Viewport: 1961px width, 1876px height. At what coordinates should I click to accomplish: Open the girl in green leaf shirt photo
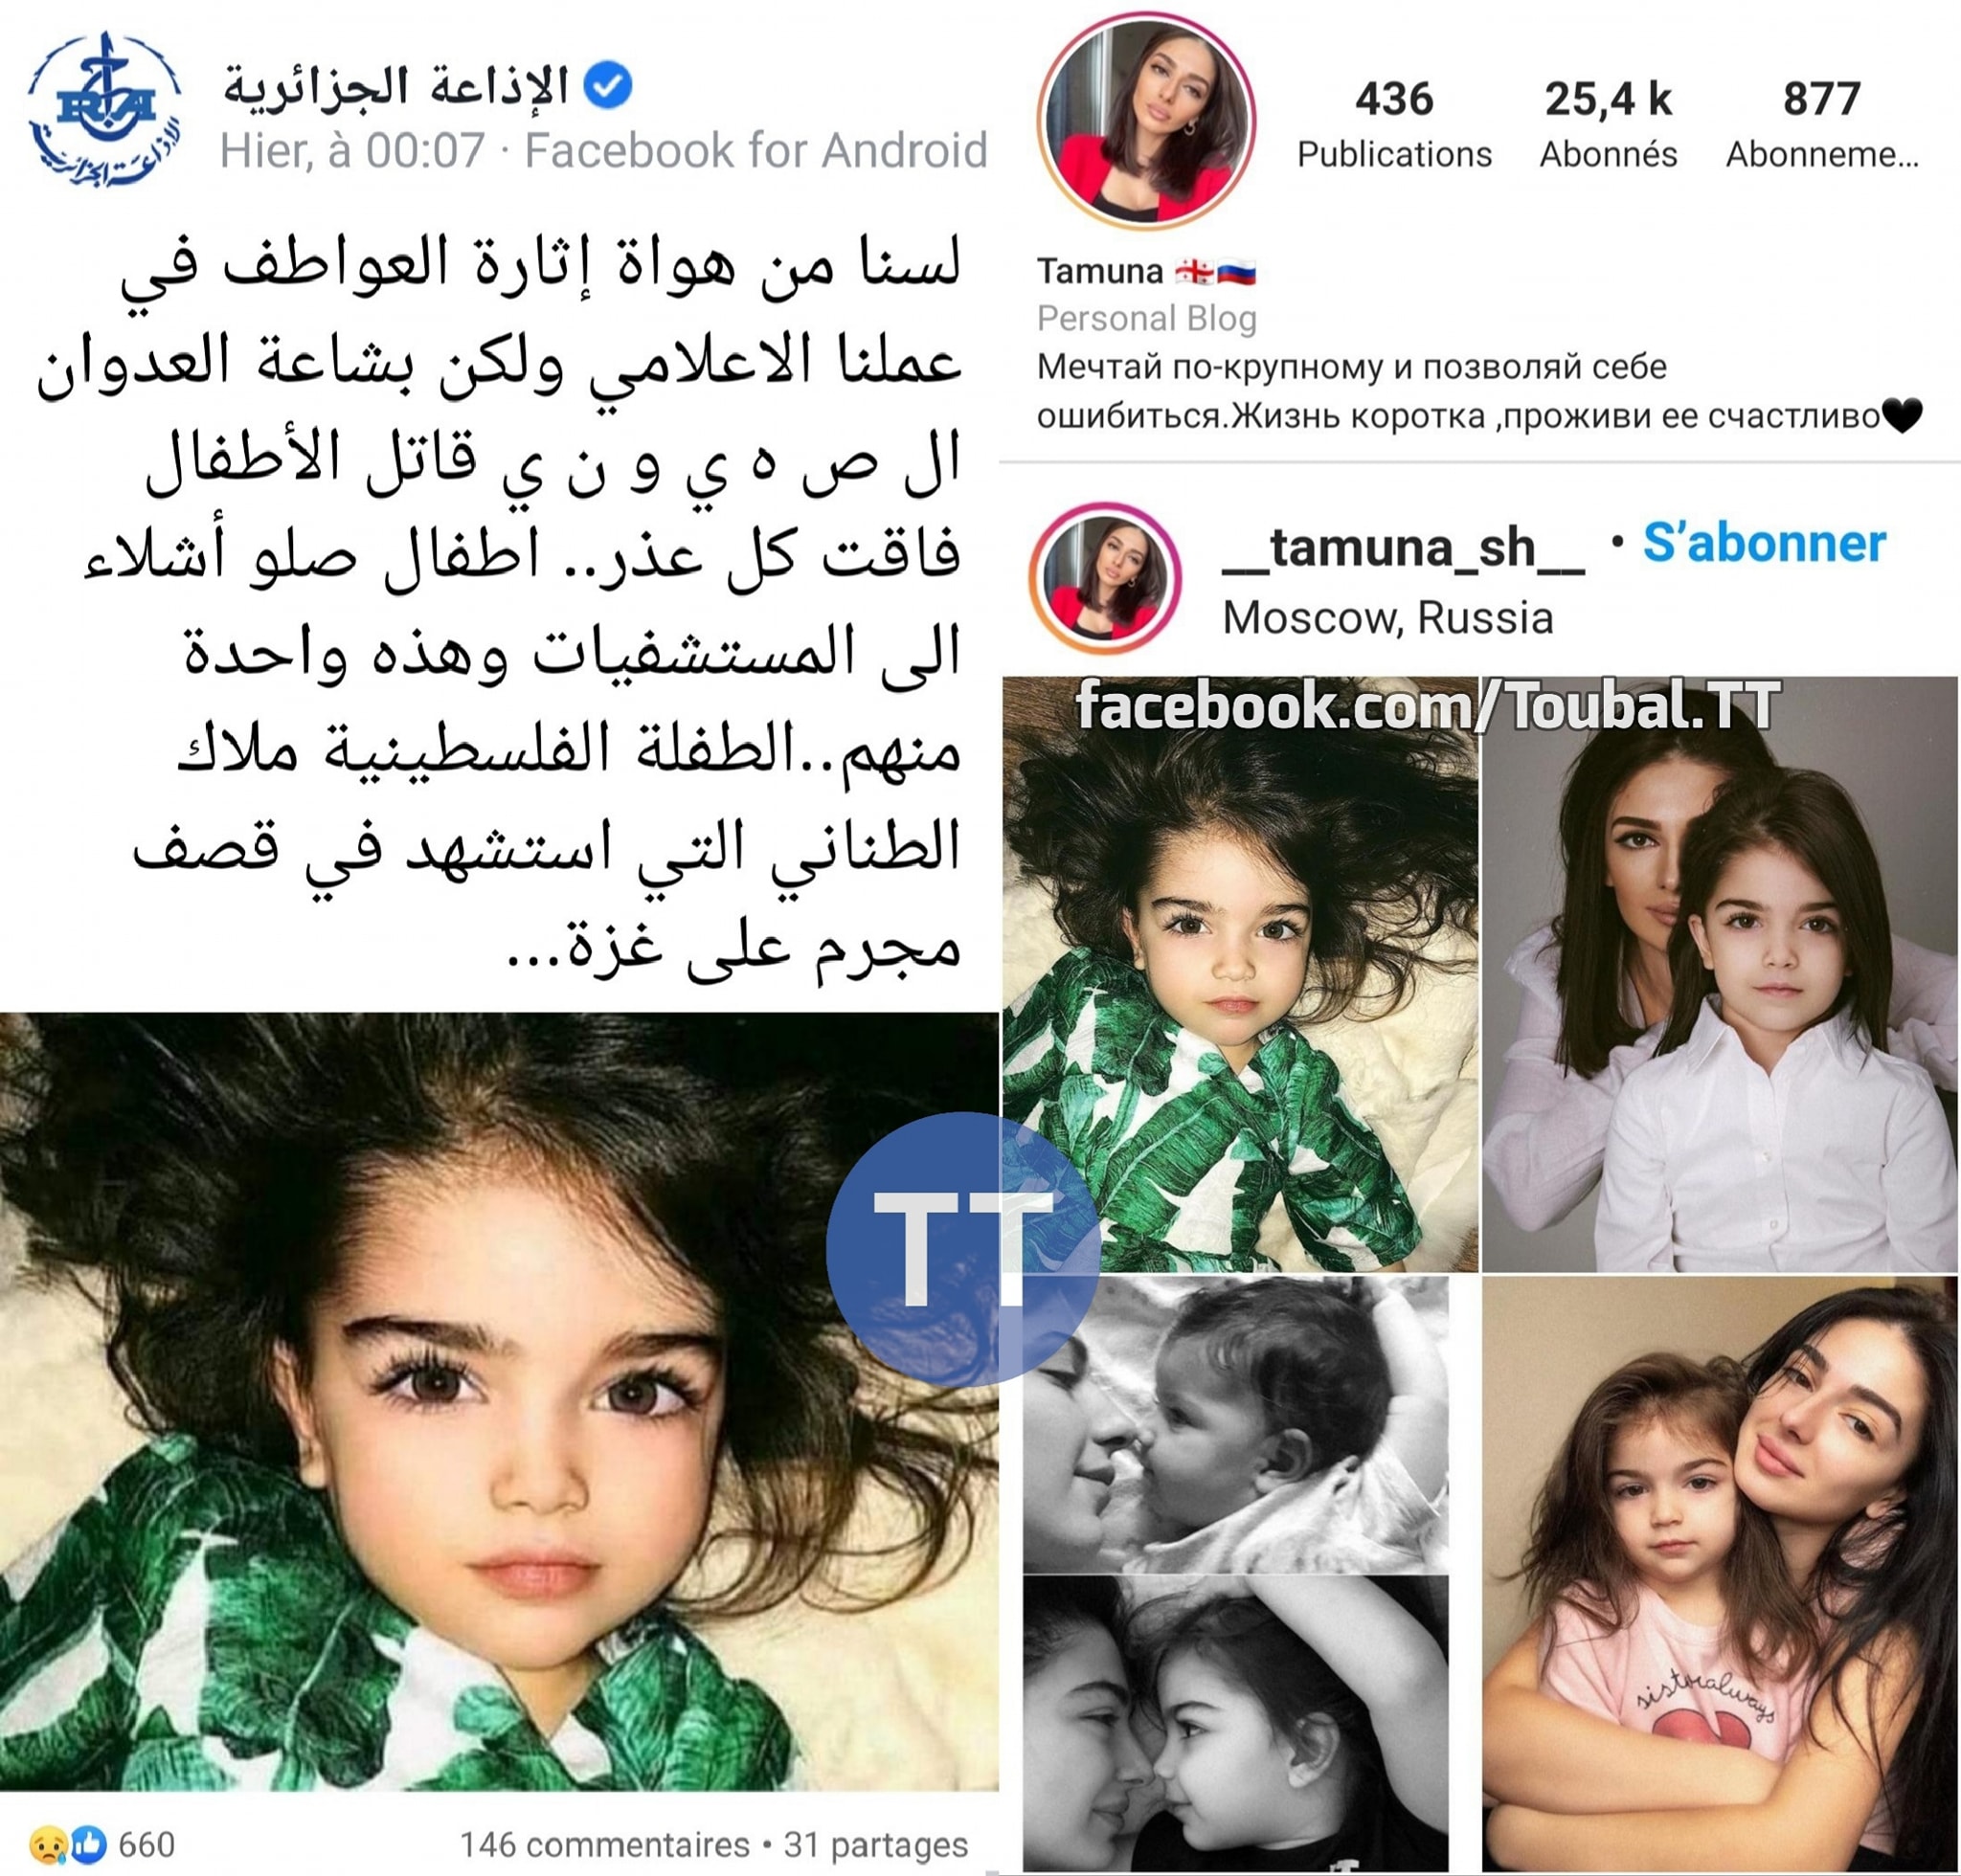[x=1240, y=974]
